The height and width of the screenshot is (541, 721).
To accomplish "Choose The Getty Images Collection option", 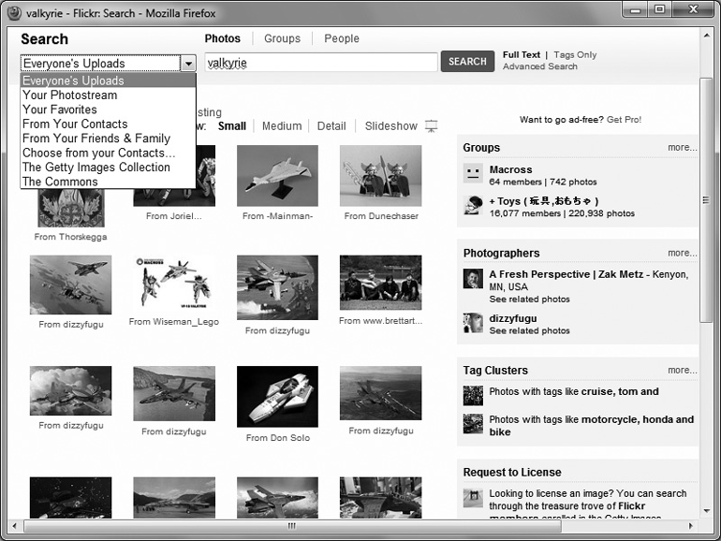I will click(x=96, y=168).
